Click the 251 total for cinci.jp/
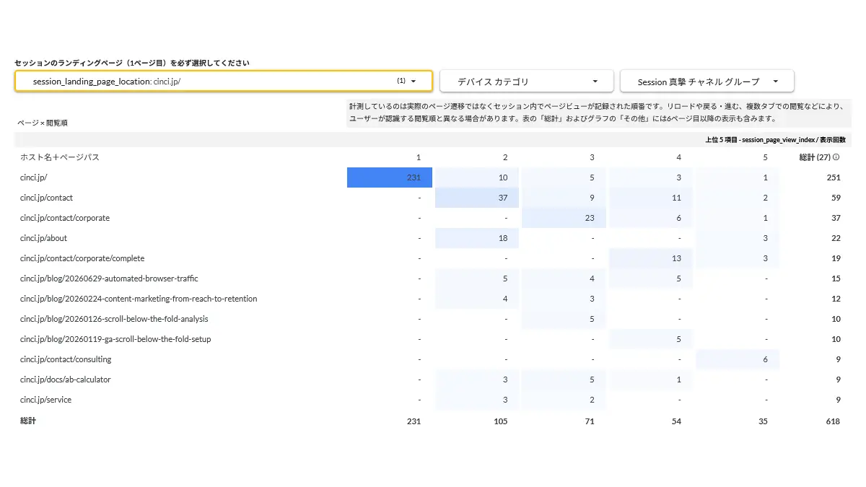866x487 pixels. coord(834,177)
